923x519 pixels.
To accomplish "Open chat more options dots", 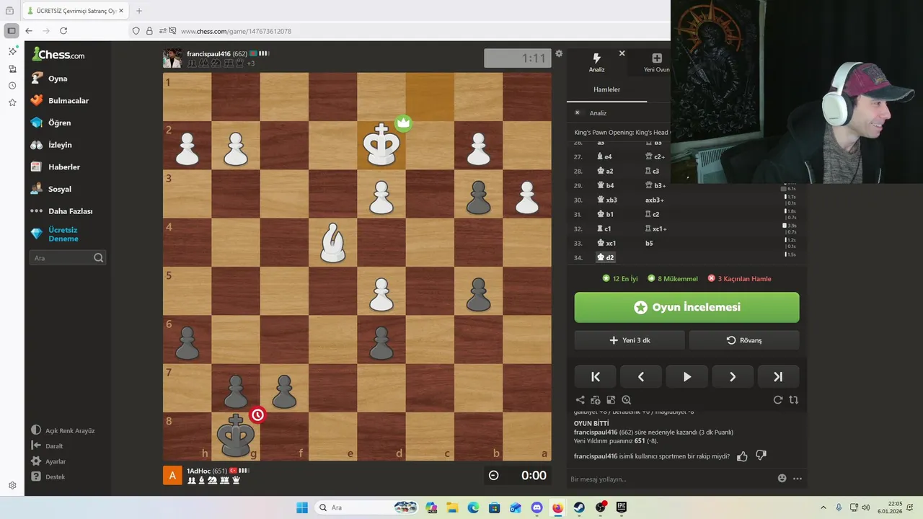I will 797,479.
